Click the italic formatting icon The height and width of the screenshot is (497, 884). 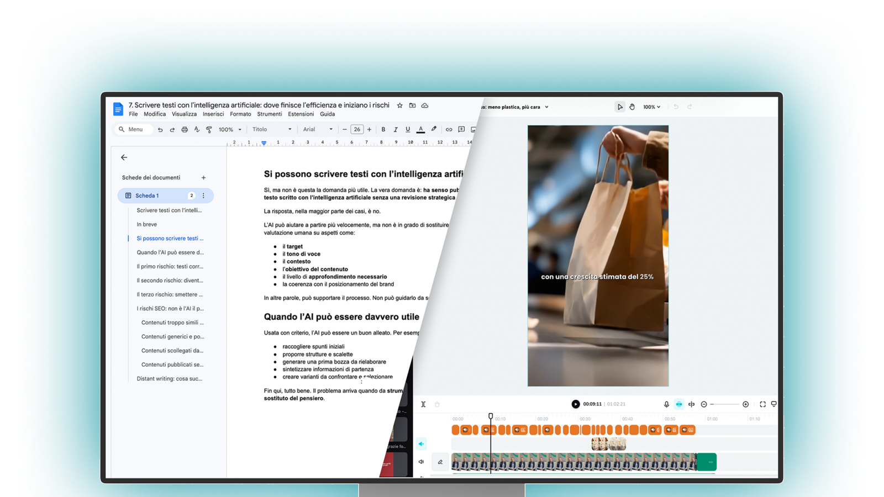pos(396,130)
